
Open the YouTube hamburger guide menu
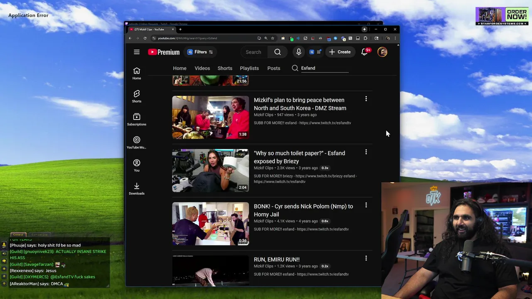[137, 52]
